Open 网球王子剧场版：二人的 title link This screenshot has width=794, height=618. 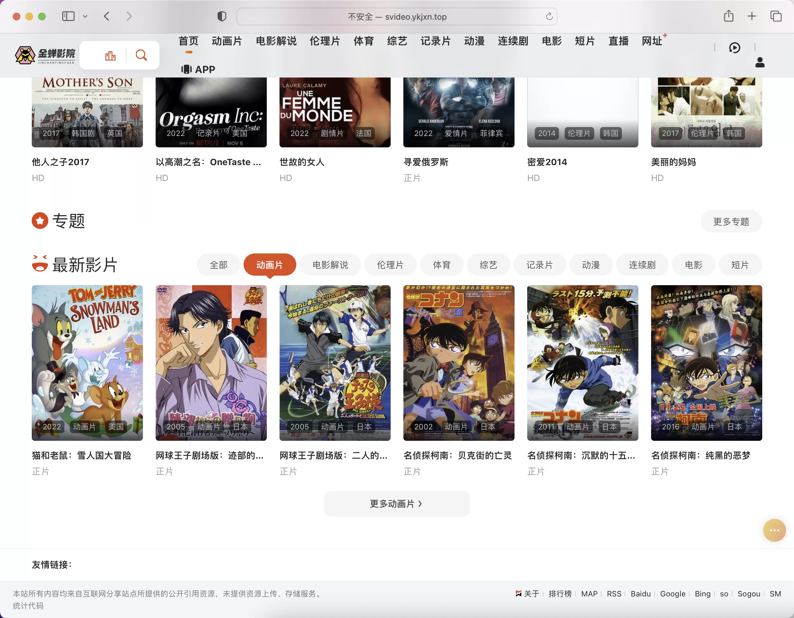pos(333,455)
